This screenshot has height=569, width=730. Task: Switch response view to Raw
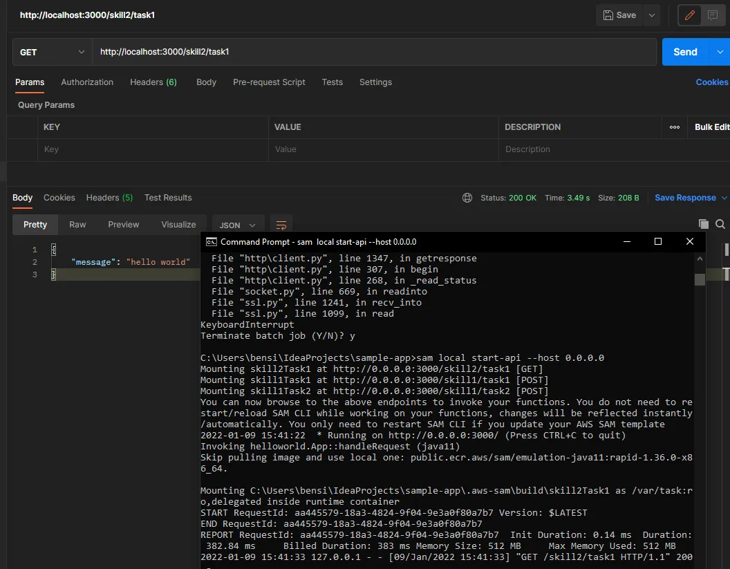click(x=77, y=225)
